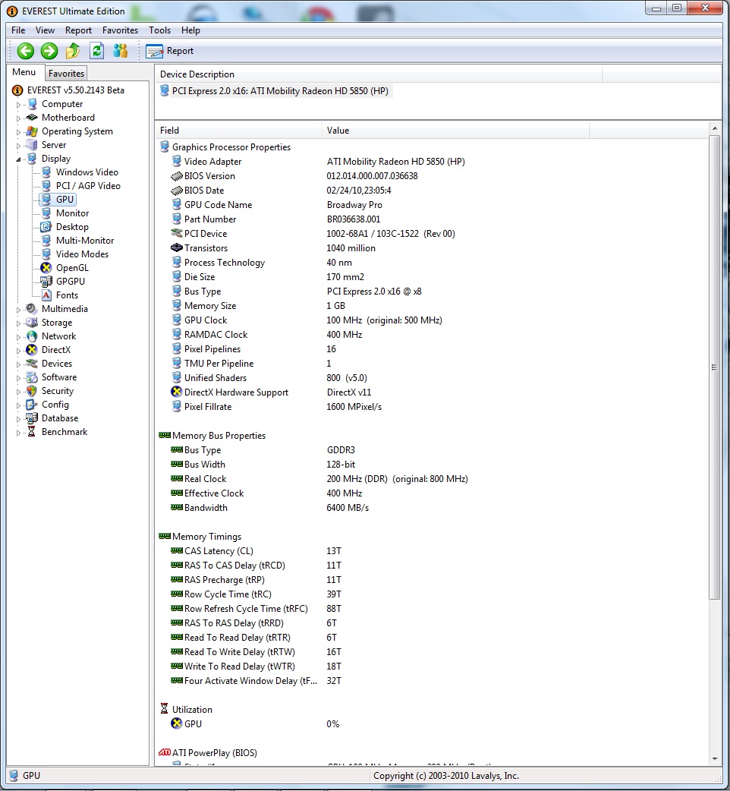
Task: Click the Fonts icon in tree
Action: [x=46, y=295]
